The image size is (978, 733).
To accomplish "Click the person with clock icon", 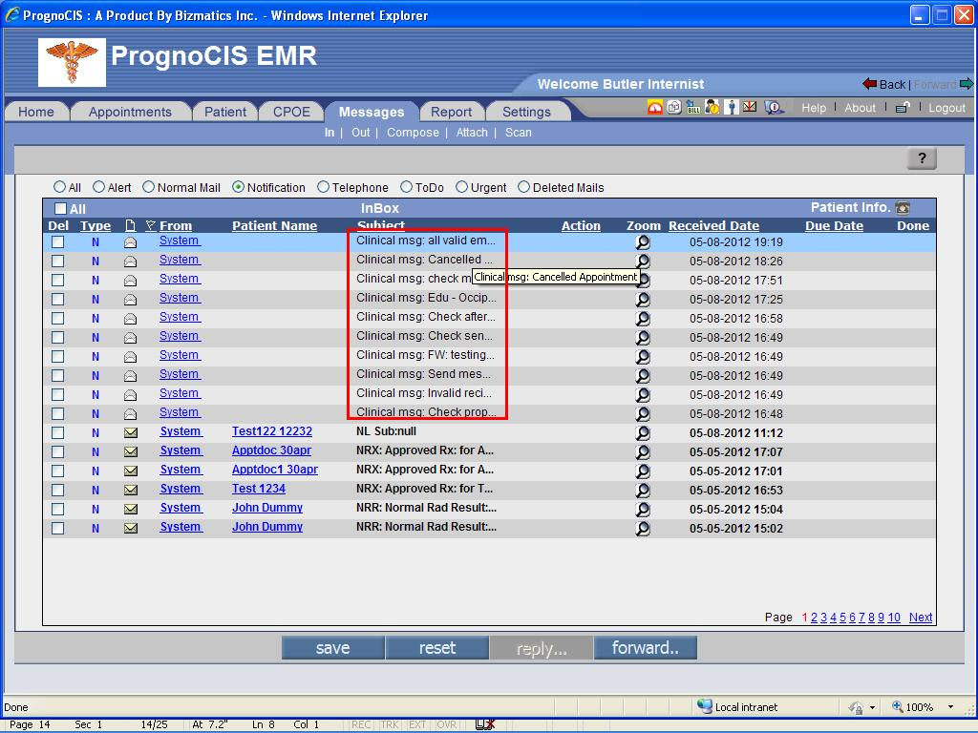I will pos(712,107).
